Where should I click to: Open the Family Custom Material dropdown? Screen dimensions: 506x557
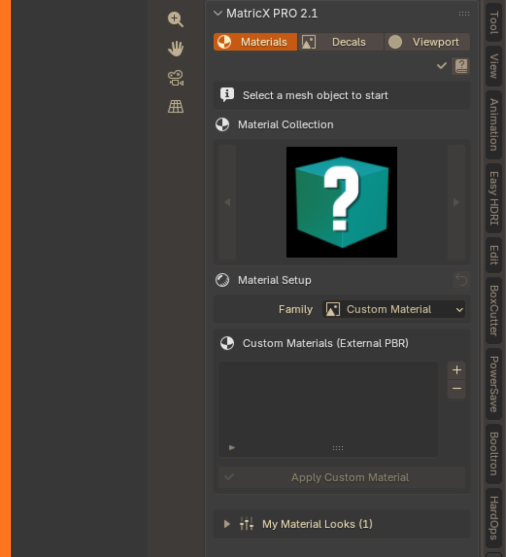[394, 309]
